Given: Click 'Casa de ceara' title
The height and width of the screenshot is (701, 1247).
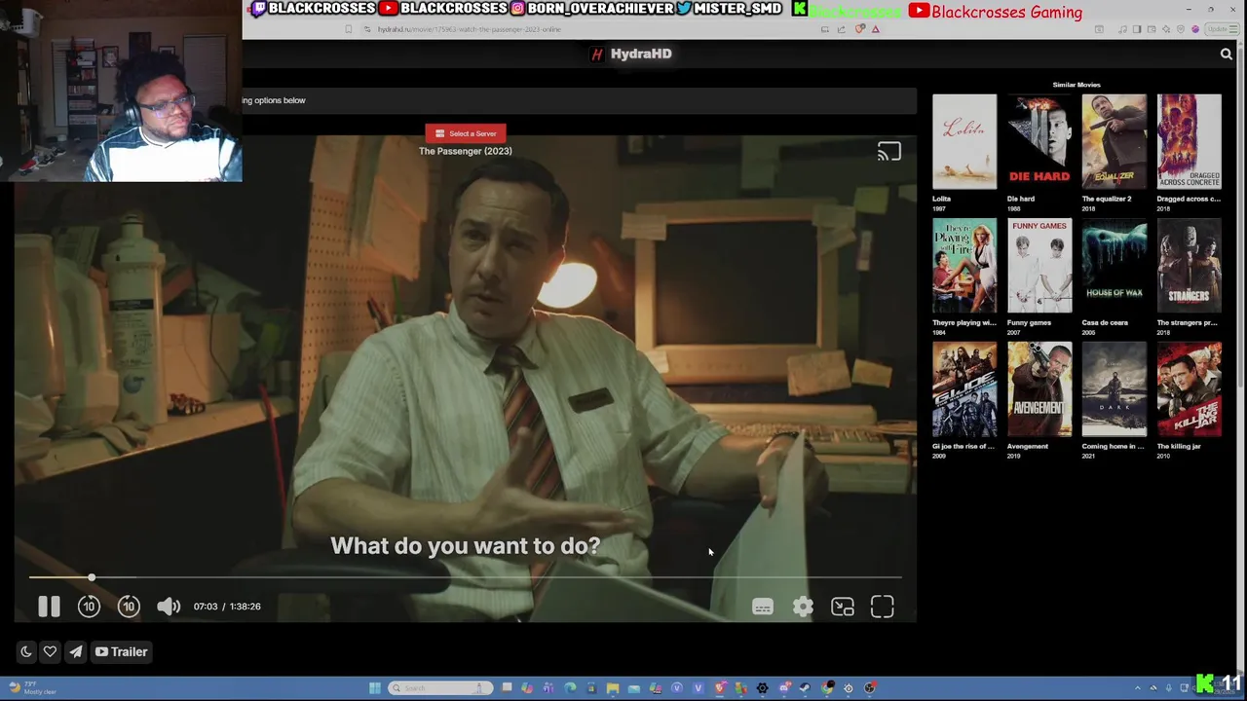Looking at the screenshot, I should (1105, 322).
